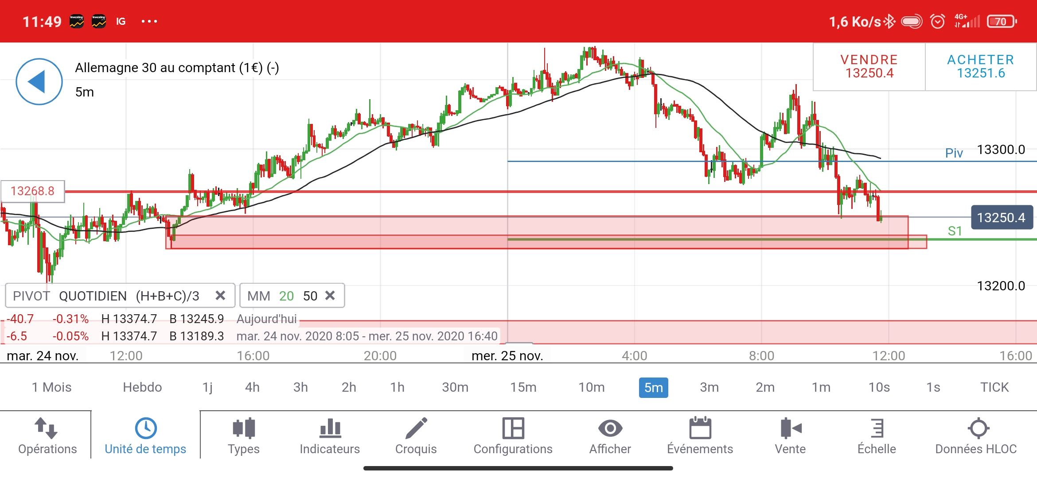Select the red 13268.8 price level line label
The image size is (1037, 478).
coord(33,191)
